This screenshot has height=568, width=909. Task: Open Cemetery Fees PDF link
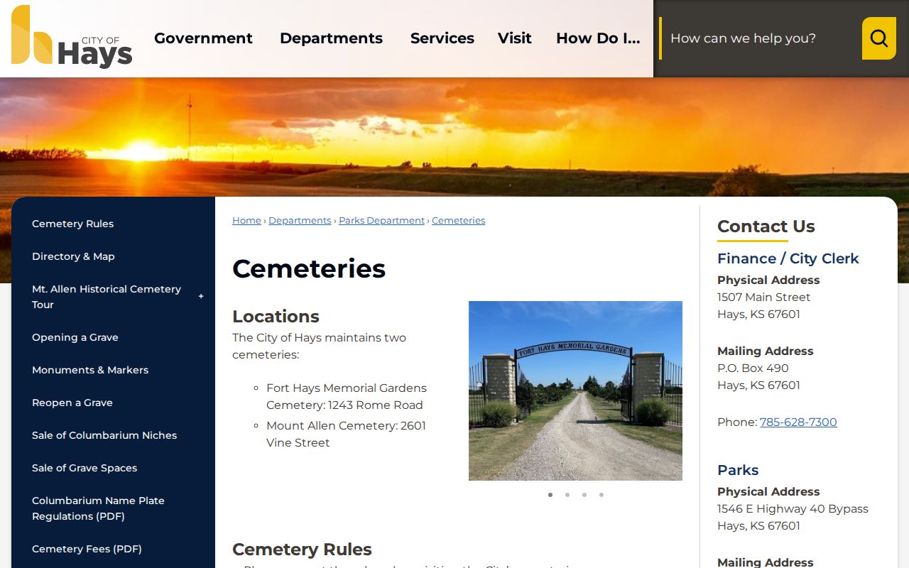87,549
